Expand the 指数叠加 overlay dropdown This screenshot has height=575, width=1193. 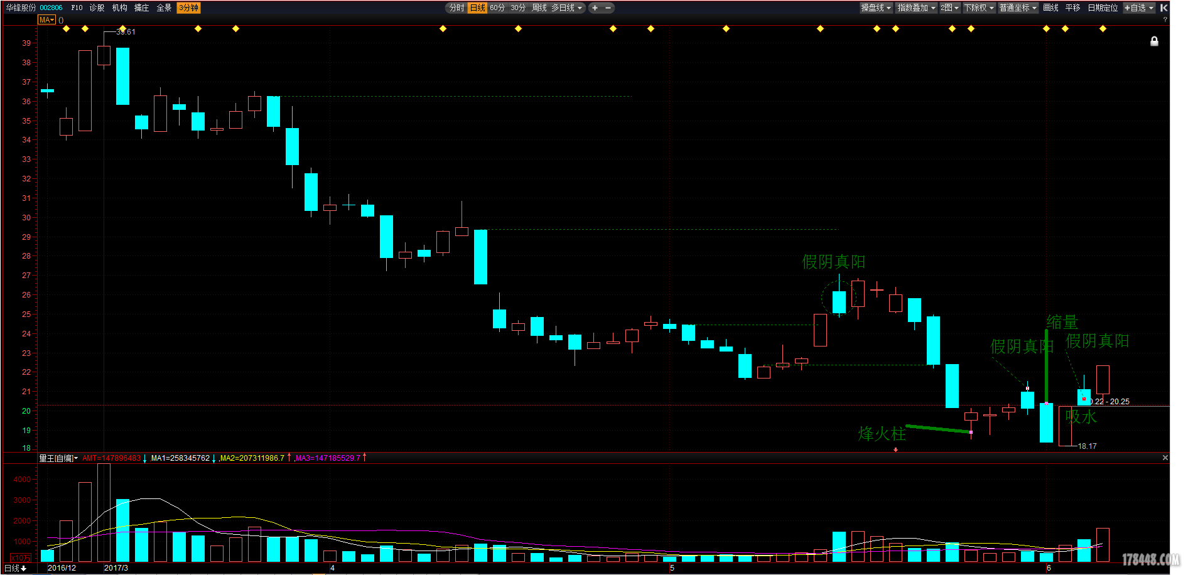916,8
